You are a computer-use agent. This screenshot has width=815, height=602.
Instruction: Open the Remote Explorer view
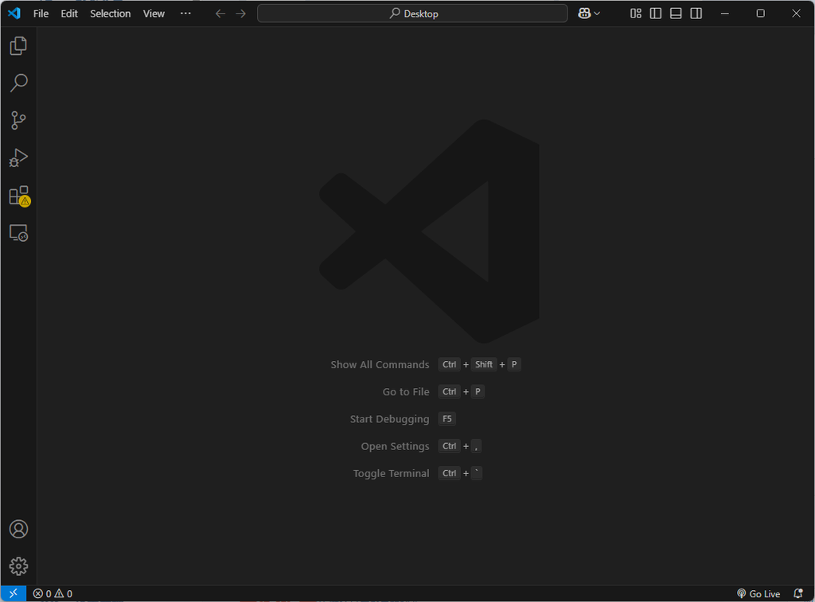(x=18, y=232)
